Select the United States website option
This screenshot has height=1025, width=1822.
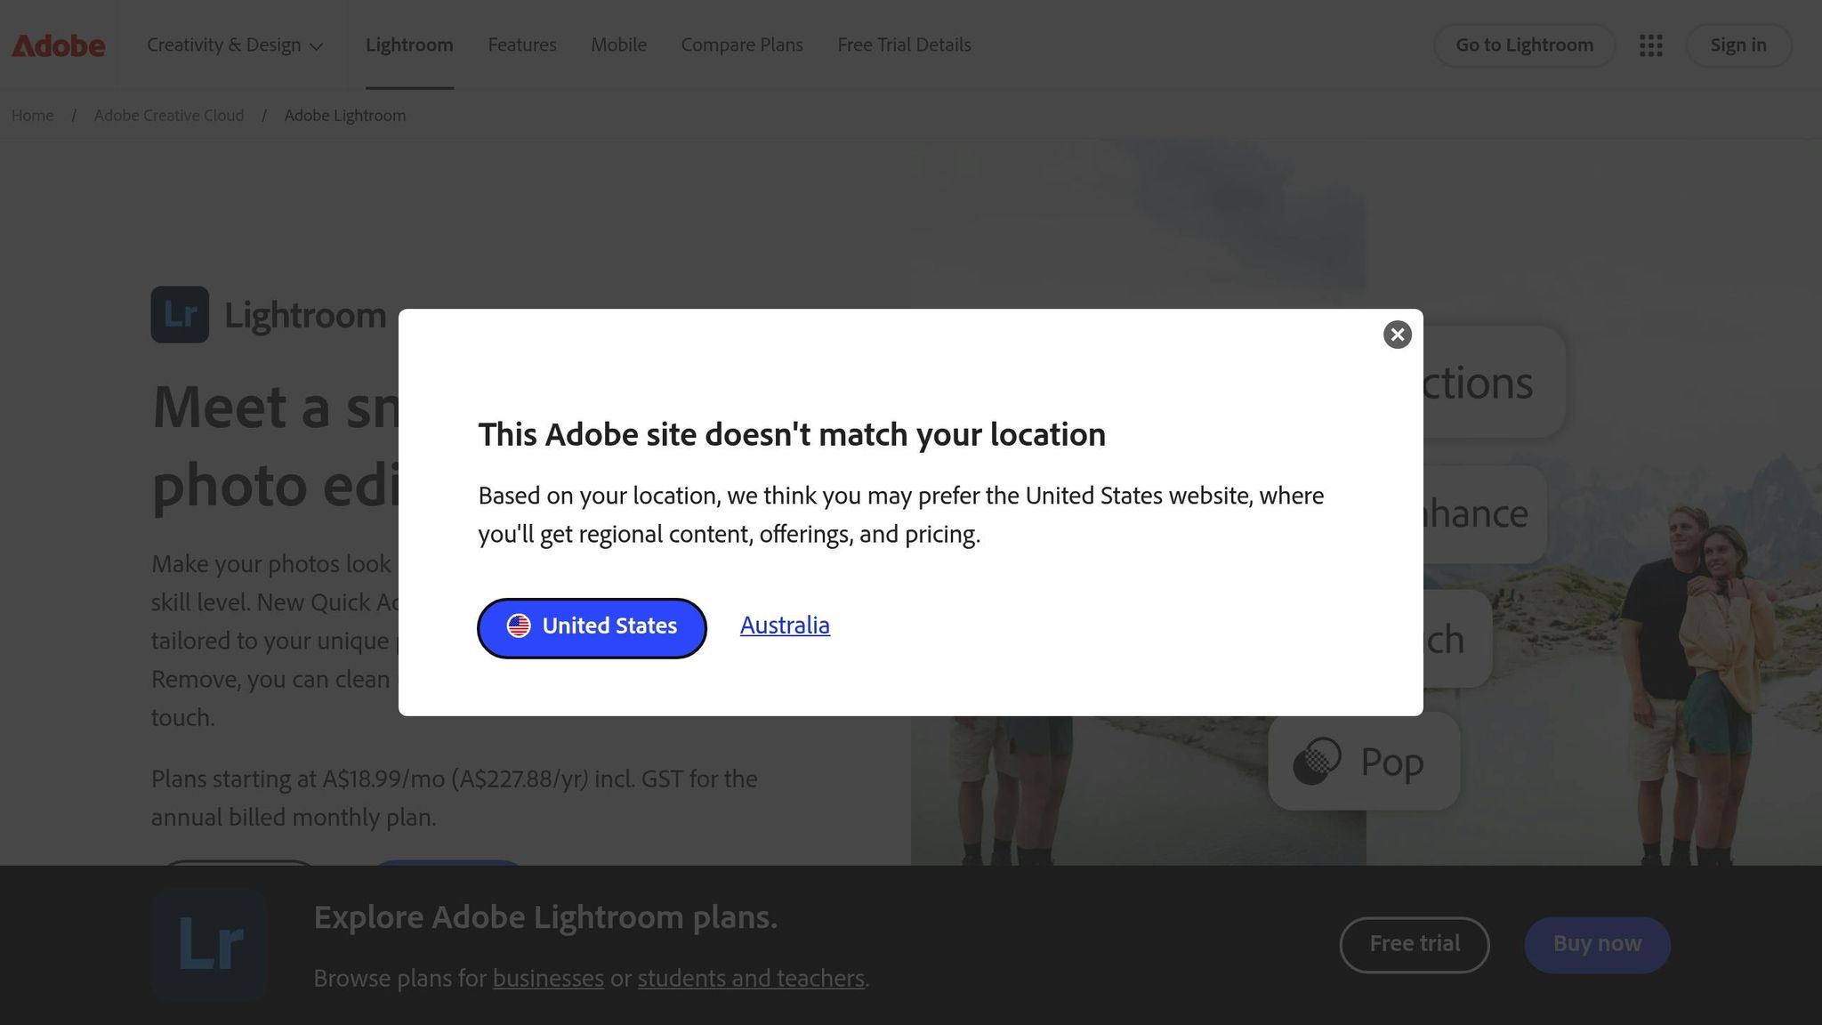[592, 627]
